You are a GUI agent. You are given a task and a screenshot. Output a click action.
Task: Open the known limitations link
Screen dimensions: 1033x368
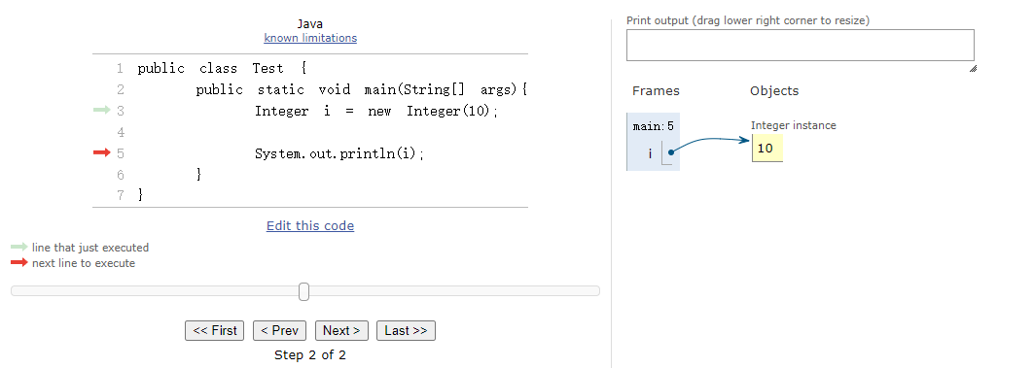(x=310, y=38)
